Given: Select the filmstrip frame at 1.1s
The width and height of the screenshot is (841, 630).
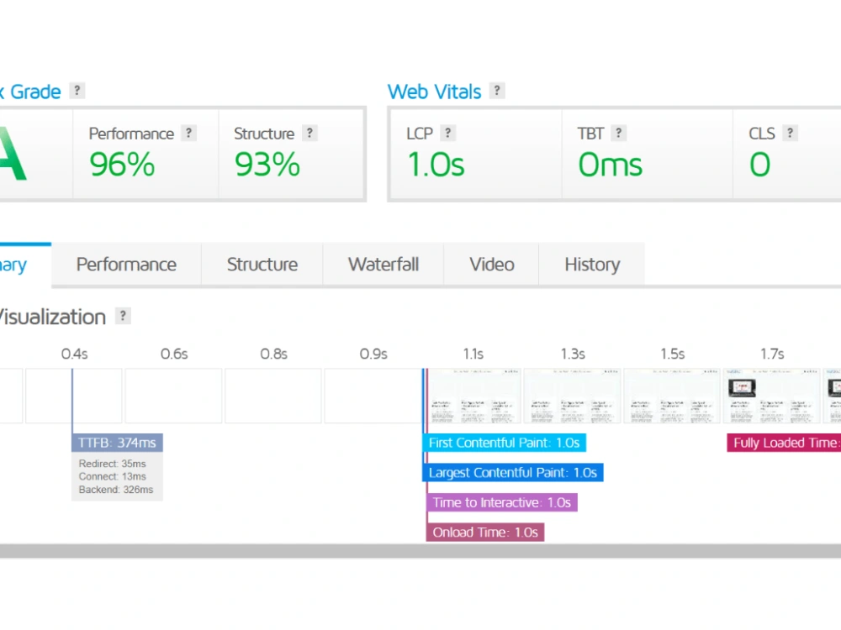Looking at the screenshot, I should 473,396.
